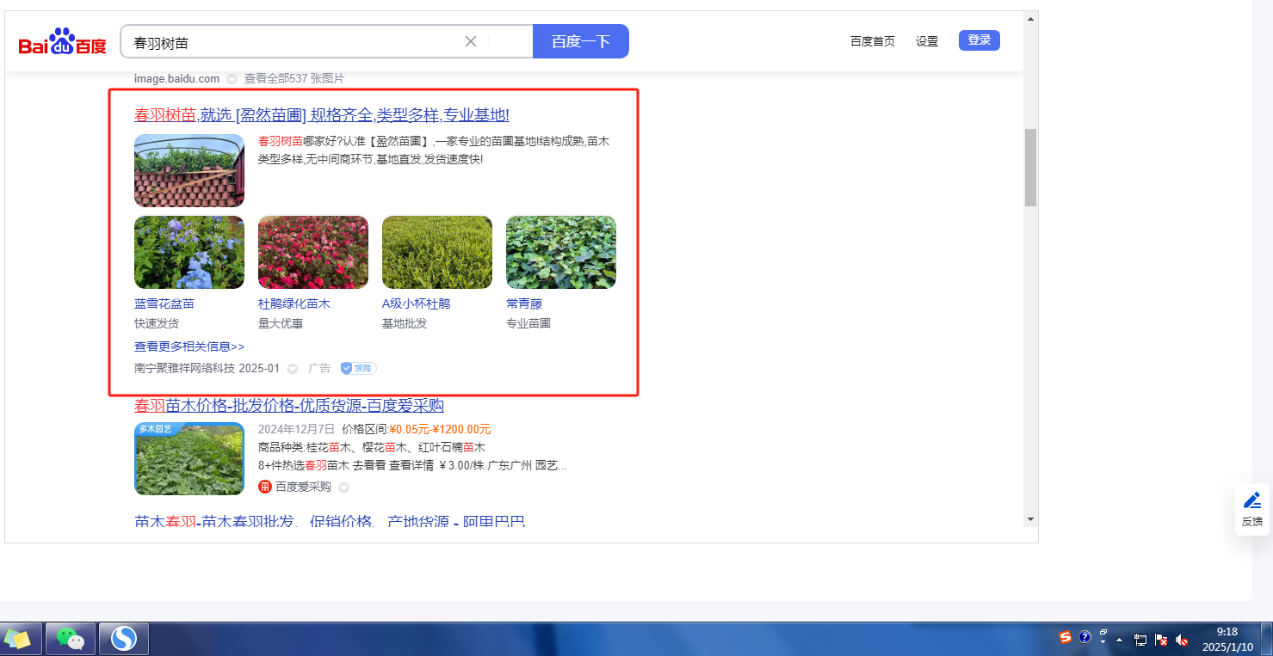Click the Sogou input method tray icon
1273x656 pixels.
pos(1066,638)
